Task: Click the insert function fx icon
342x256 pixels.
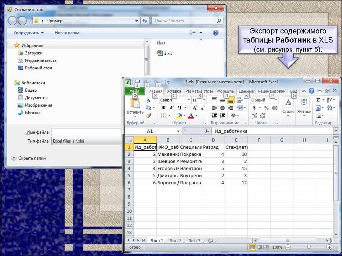Action: pyautogui.click(x=207, y=131)
